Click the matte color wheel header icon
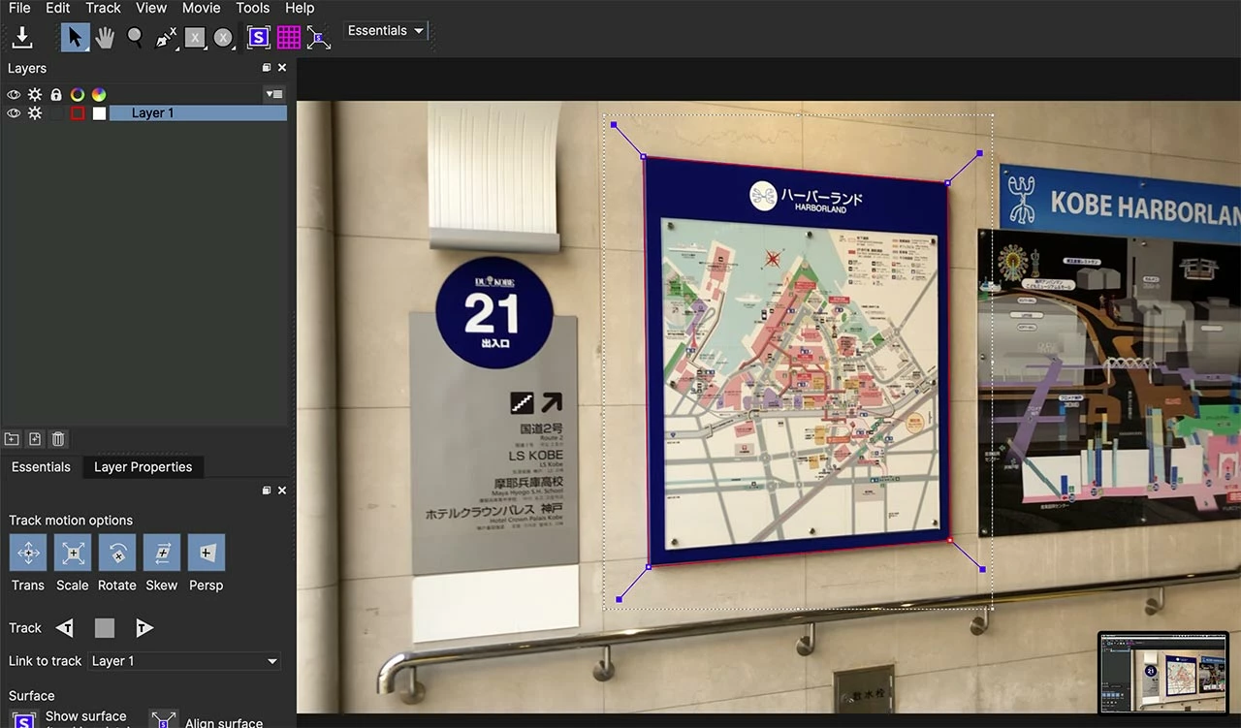1241x728 pixels. click(x=99, y=95)
